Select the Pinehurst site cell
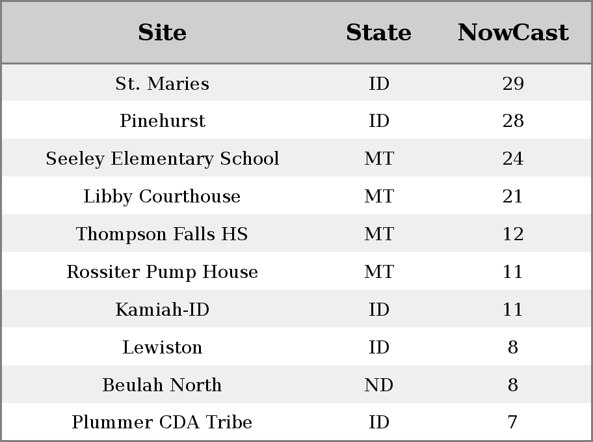 162,121
